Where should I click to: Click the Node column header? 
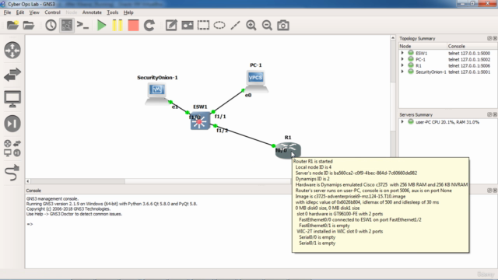(x=423, y=46)
